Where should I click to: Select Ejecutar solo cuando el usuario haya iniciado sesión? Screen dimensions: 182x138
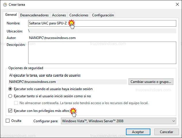(11, 89)
